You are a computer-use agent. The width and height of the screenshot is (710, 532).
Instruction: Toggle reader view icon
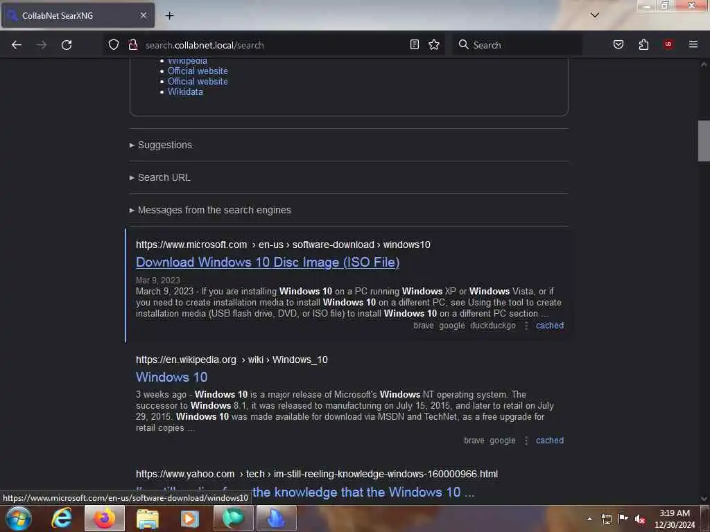(415, 44)
